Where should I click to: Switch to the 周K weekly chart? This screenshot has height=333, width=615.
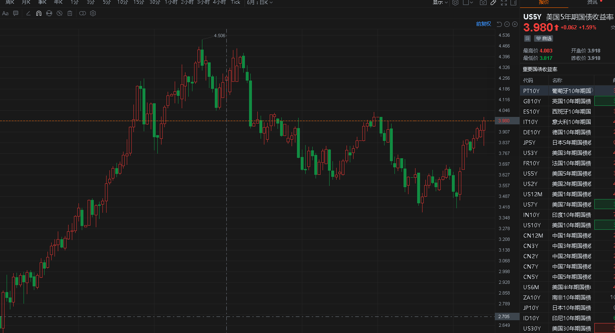tap(10, 2)
